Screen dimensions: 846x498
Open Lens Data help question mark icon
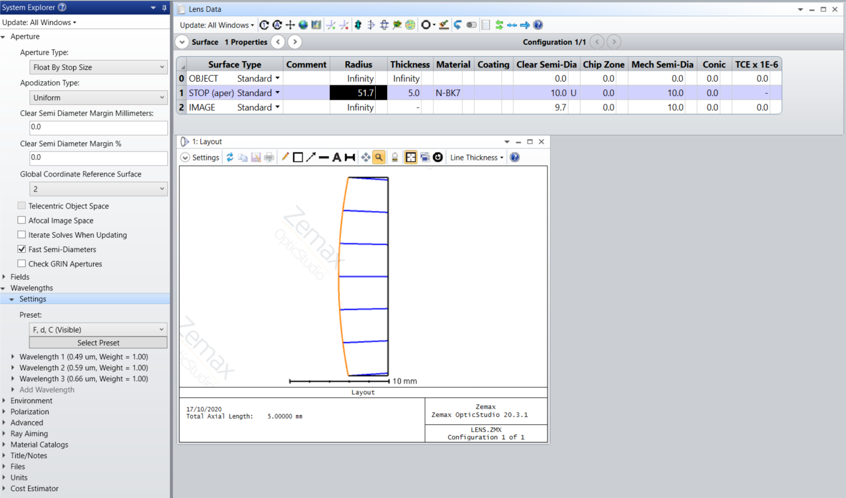pos(538,25)
